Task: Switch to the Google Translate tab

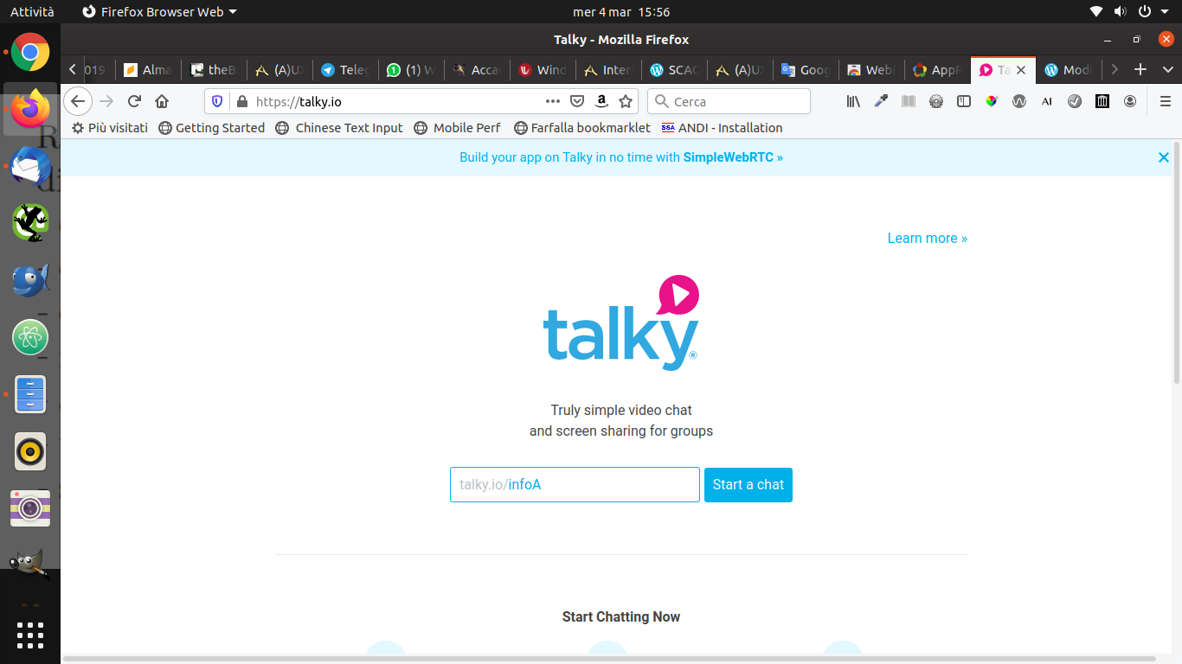Action: (805, 70)
